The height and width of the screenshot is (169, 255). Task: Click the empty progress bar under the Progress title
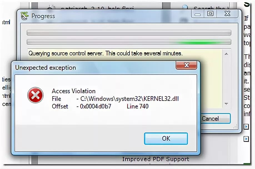tap(129, 33)
